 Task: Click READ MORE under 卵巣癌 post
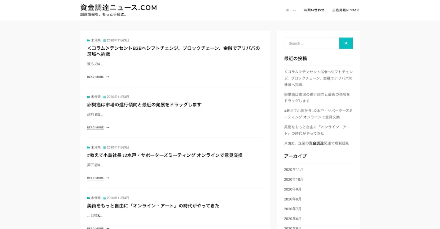pos(95,127)
